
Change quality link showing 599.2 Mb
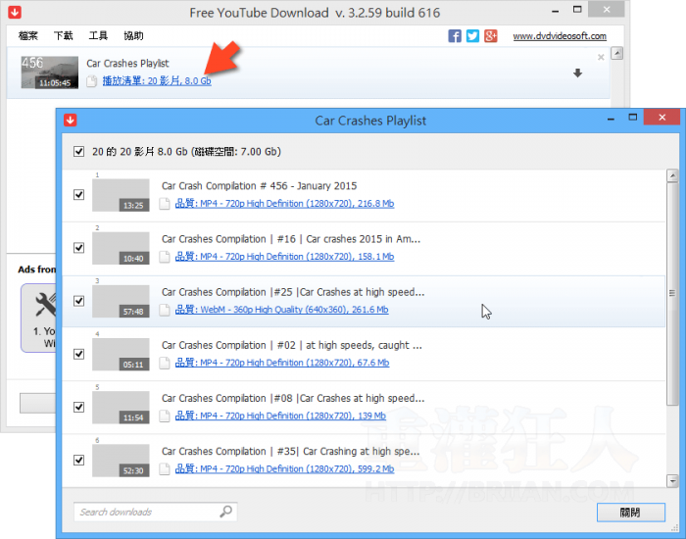click(x=284, y=469)
